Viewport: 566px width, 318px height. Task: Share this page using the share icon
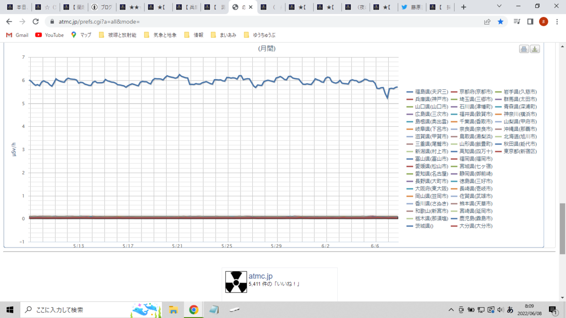(x=487, y=22)
